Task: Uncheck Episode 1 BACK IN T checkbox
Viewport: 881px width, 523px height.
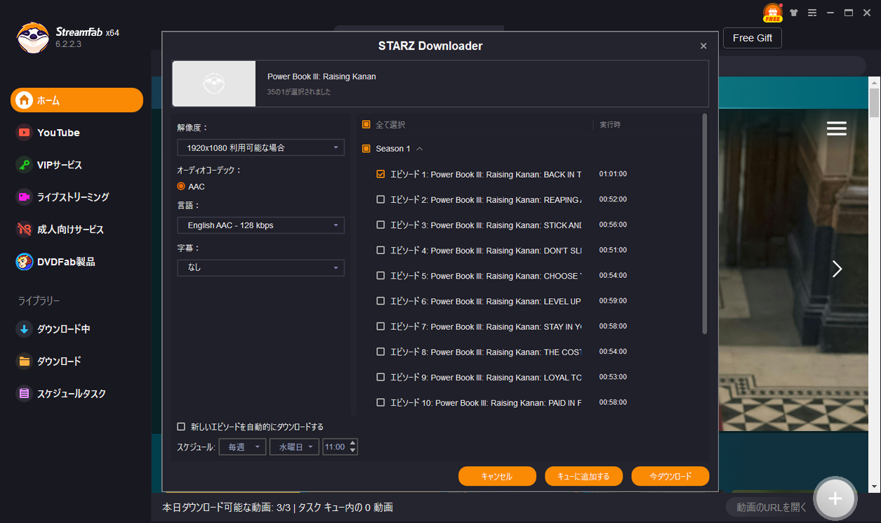Action: [x=380, y=174]
